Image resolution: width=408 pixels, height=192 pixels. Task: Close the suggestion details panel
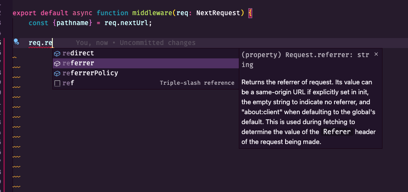coord(376,54)
